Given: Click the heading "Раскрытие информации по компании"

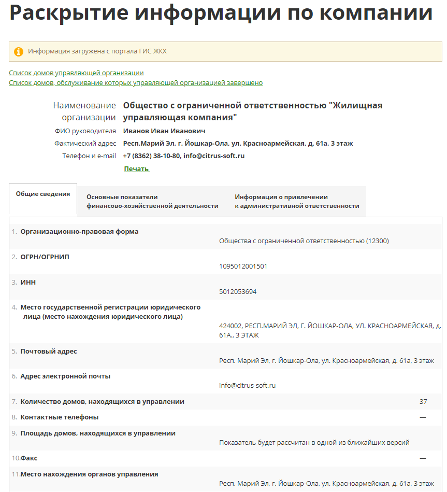Looking at the screenshot, I should coord(221,13).
